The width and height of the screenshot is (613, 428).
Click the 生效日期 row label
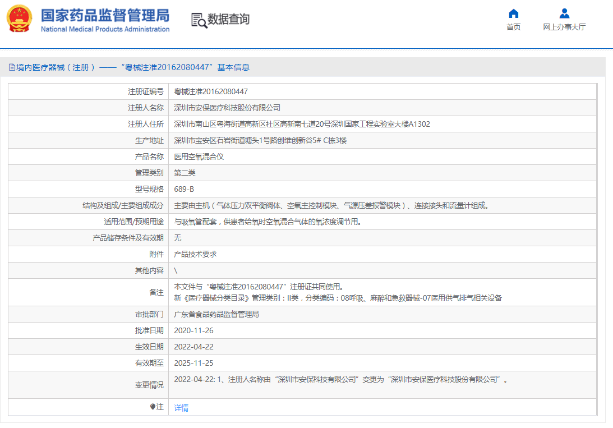tap(149, 347)
